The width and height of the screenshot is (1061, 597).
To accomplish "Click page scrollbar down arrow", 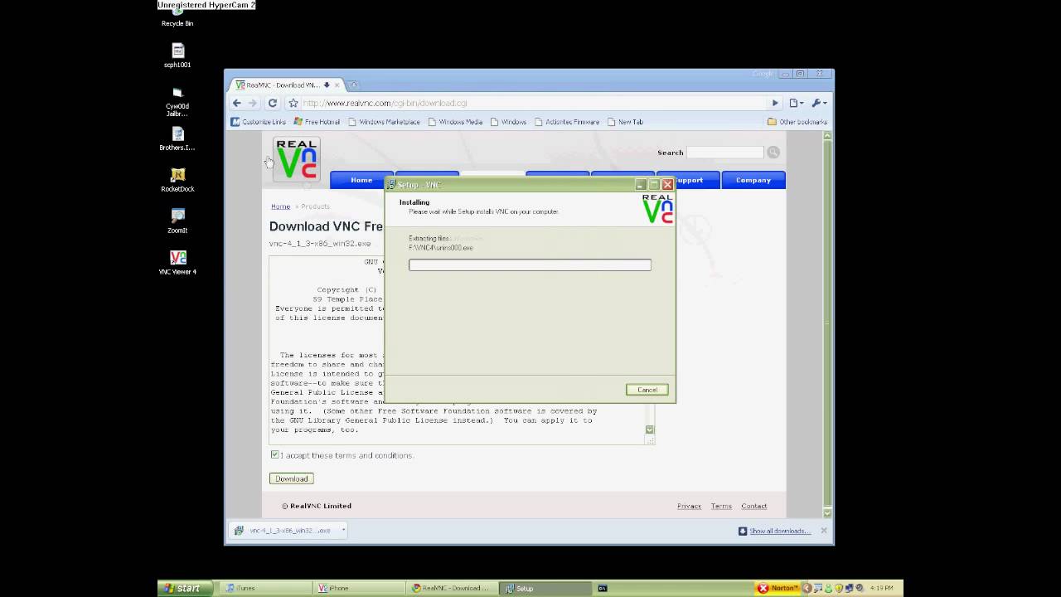I will pos(827,513).
